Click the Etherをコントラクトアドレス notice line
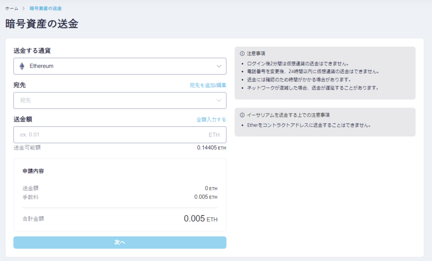 click(x=309, y=125)
